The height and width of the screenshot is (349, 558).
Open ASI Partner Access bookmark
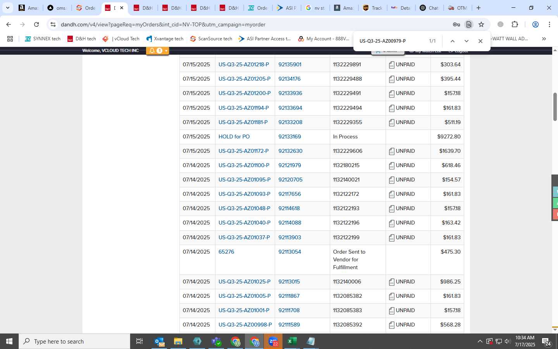click(265, 39)
